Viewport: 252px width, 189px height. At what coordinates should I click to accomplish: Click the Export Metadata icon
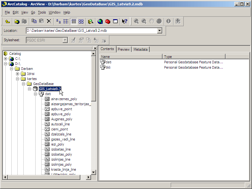click(104, 40)
